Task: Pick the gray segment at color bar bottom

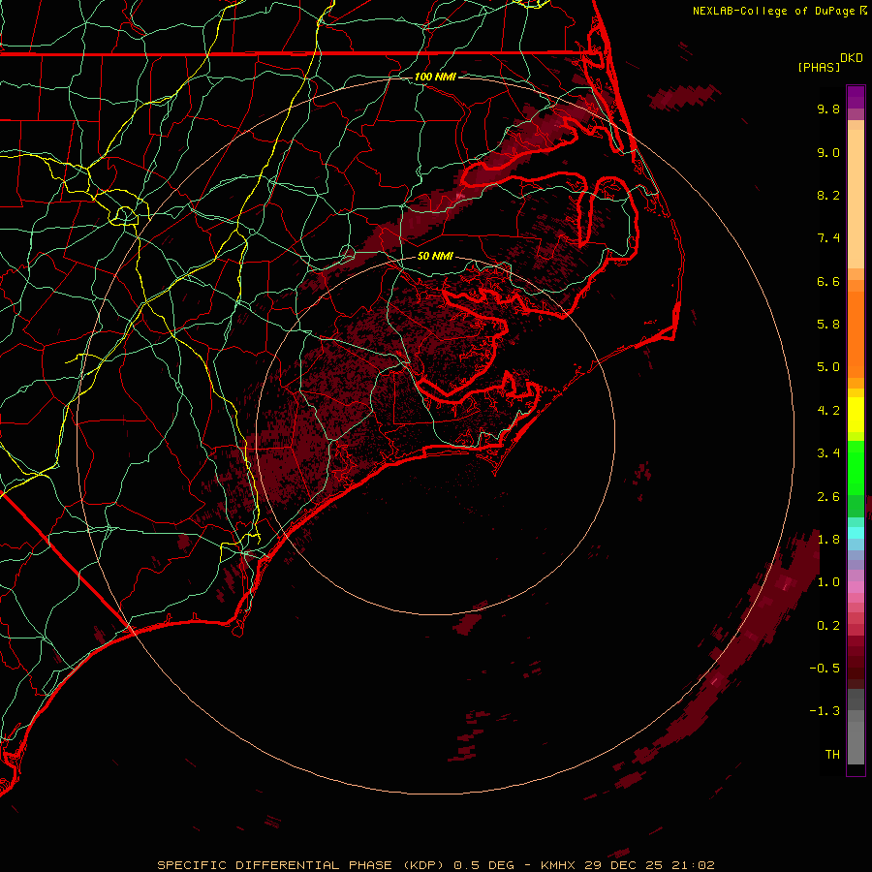Action: [856, 737]
